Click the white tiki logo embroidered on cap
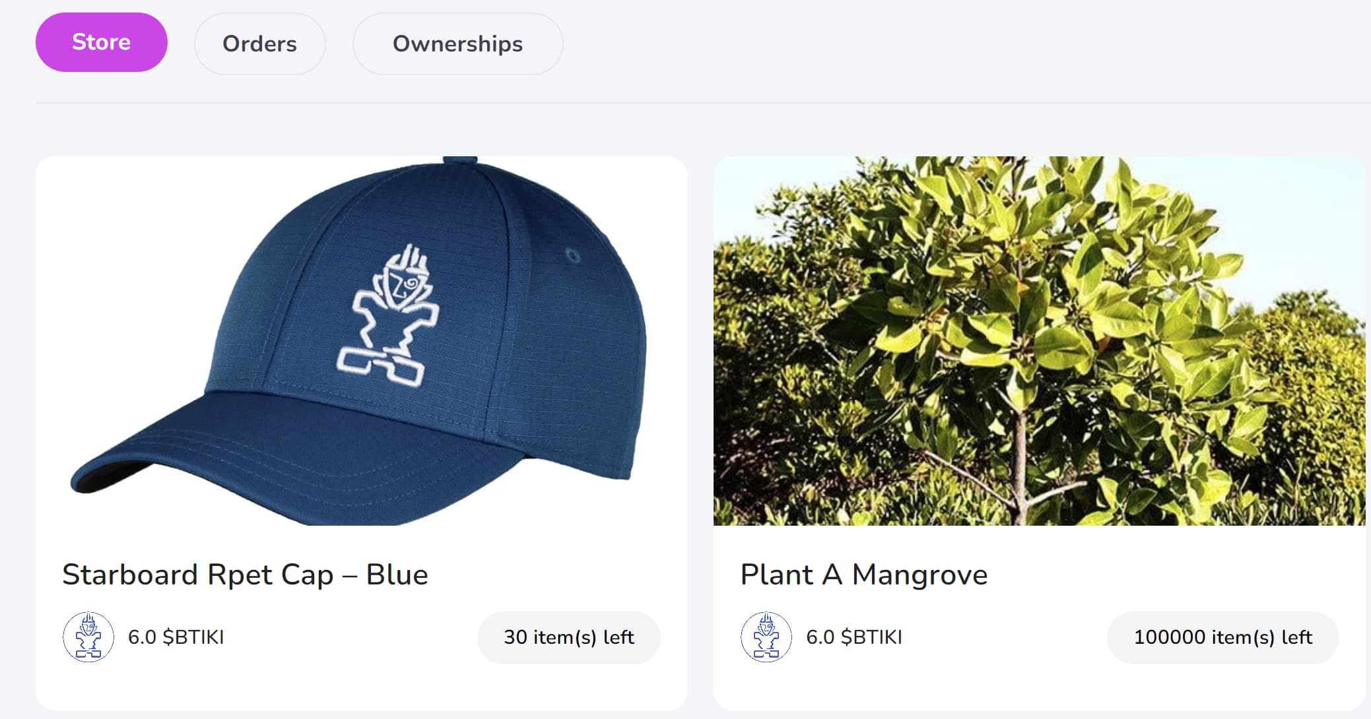This screenshot has height=719, width=1371. [x=387, y=316]
